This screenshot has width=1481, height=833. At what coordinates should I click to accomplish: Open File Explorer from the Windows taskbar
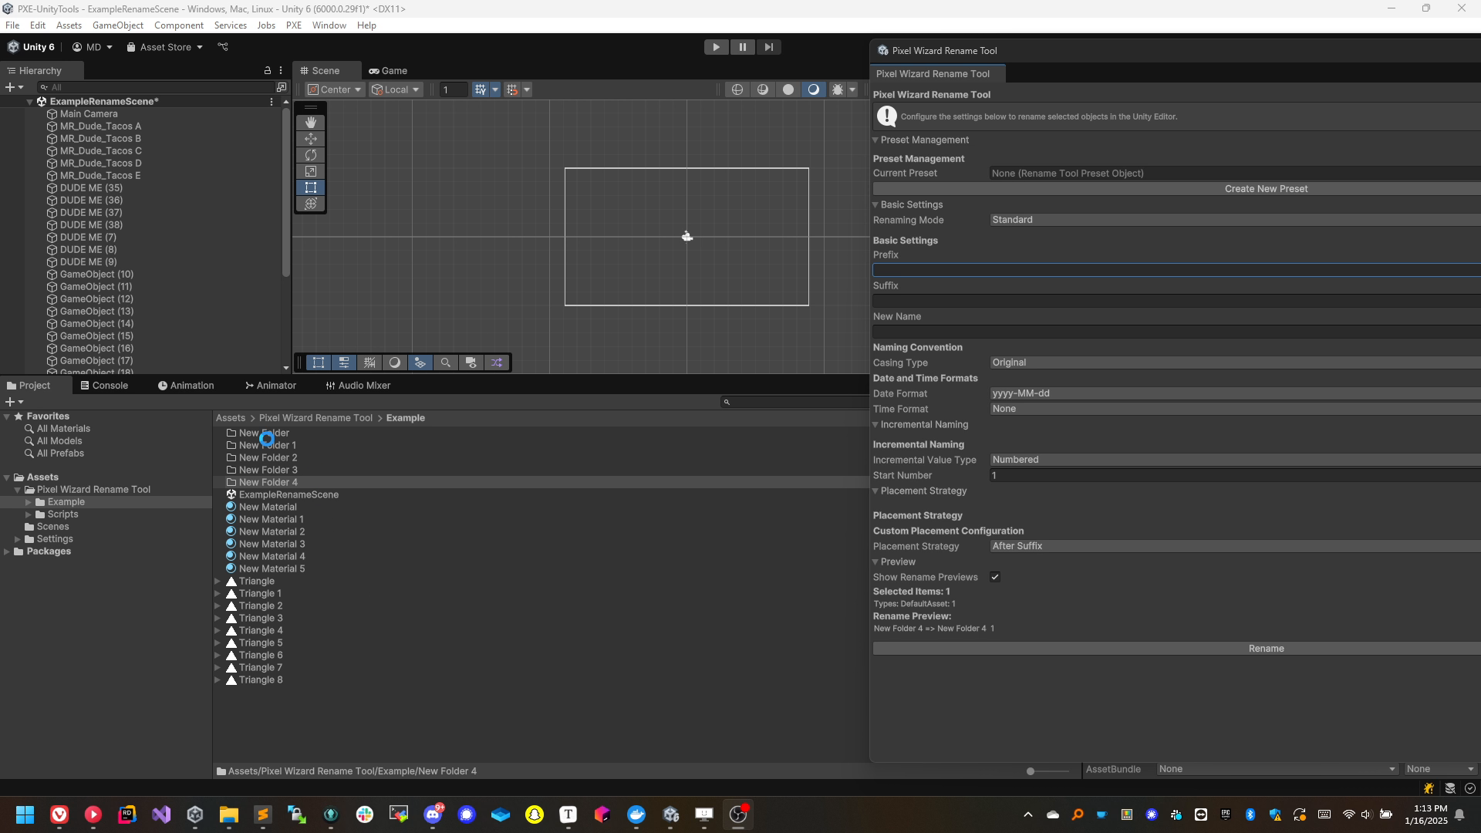coord(229,814)
